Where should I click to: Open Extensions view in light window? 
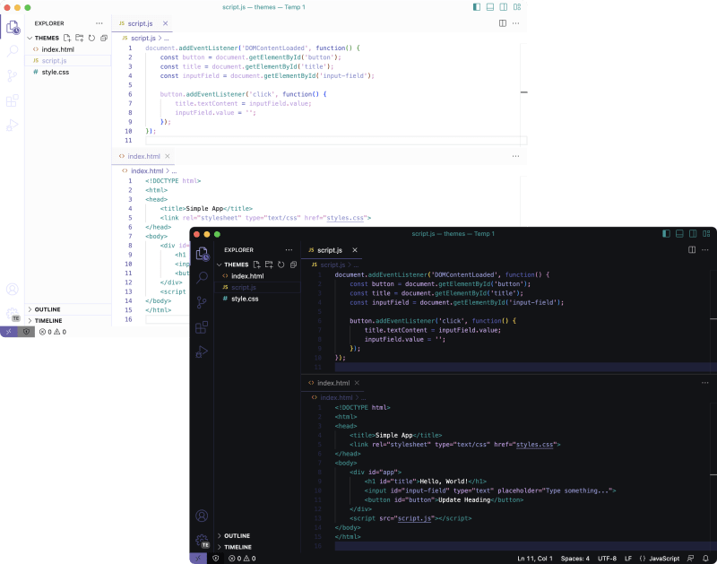point(13,100)
